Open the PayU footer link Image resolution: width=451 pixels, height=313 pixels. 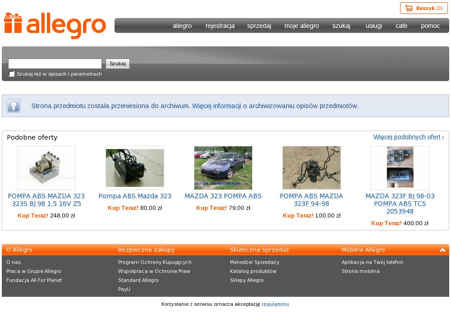[124, 289]
